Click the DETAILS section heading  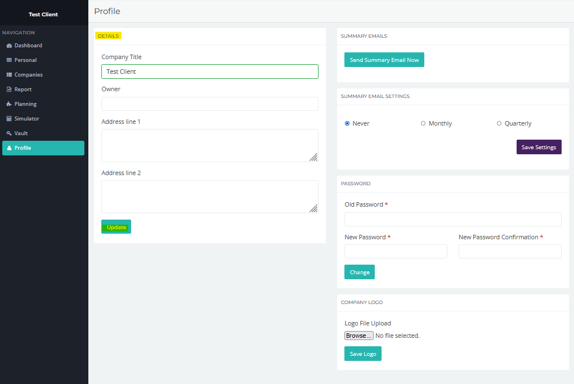click(109, 36)
